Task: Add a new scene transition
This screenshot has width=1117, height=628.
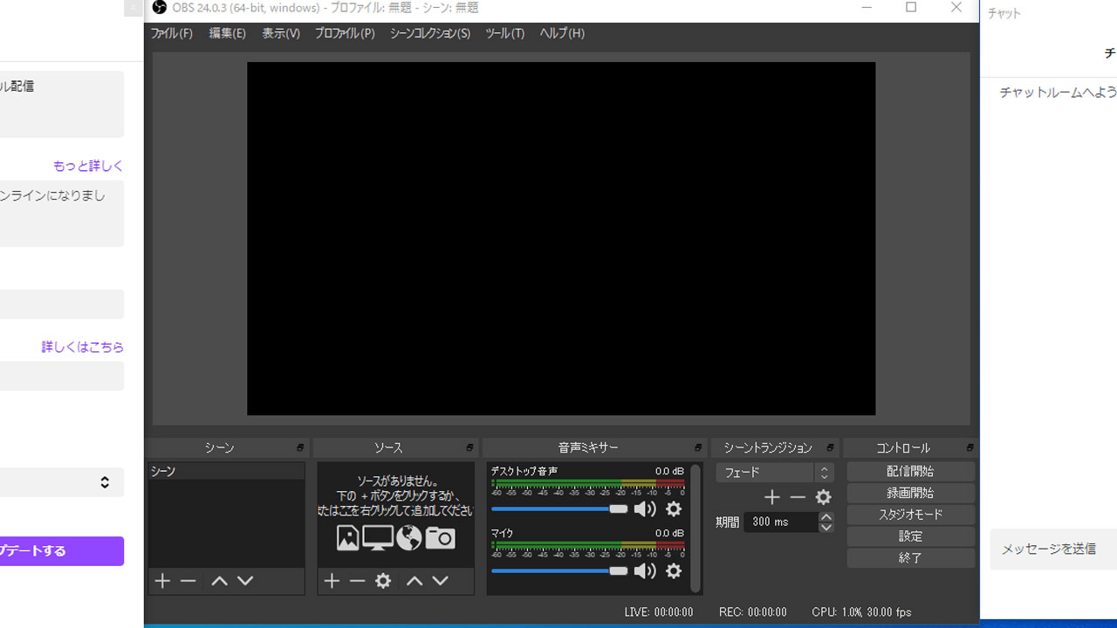Action: click(x=771, y=497)
